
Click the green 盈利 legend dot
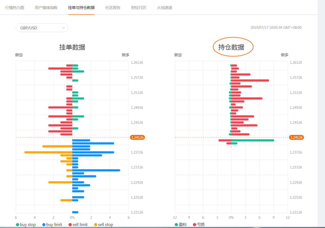click(x=176, y=225)
